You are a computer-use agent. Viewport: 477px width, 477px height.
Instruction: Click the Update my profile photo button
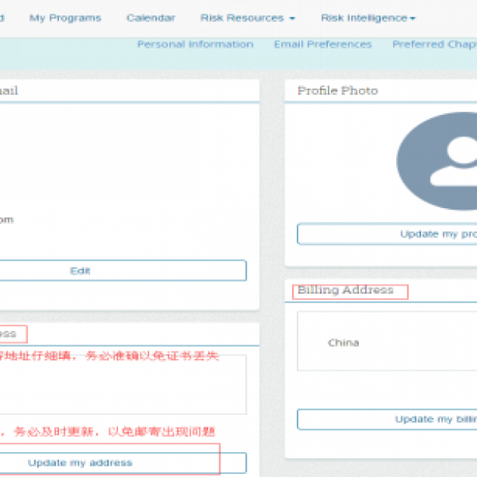point(388,234)
